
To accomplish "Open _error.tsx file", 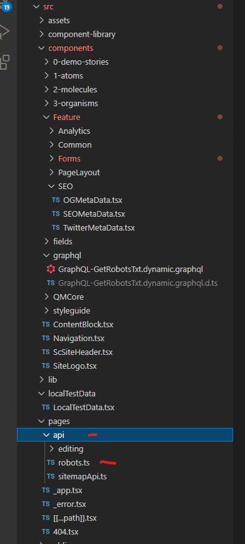I will point(70,504).
